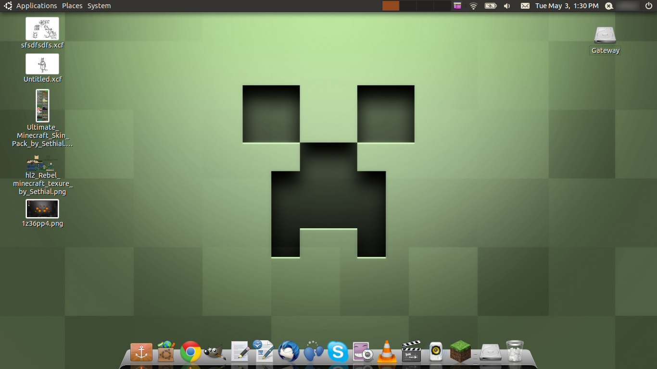Open the power session menu icon
This screenshot has width=657, height=369.
coord(649,6)
